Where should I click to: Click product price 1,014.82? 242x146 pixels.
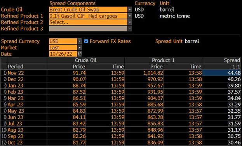pyautogui.click(x=153, y=73)
